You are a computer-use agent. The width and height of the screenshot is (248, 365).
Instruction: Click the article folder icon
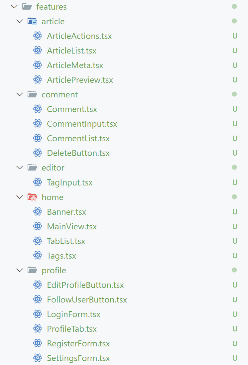pos(32,22)
